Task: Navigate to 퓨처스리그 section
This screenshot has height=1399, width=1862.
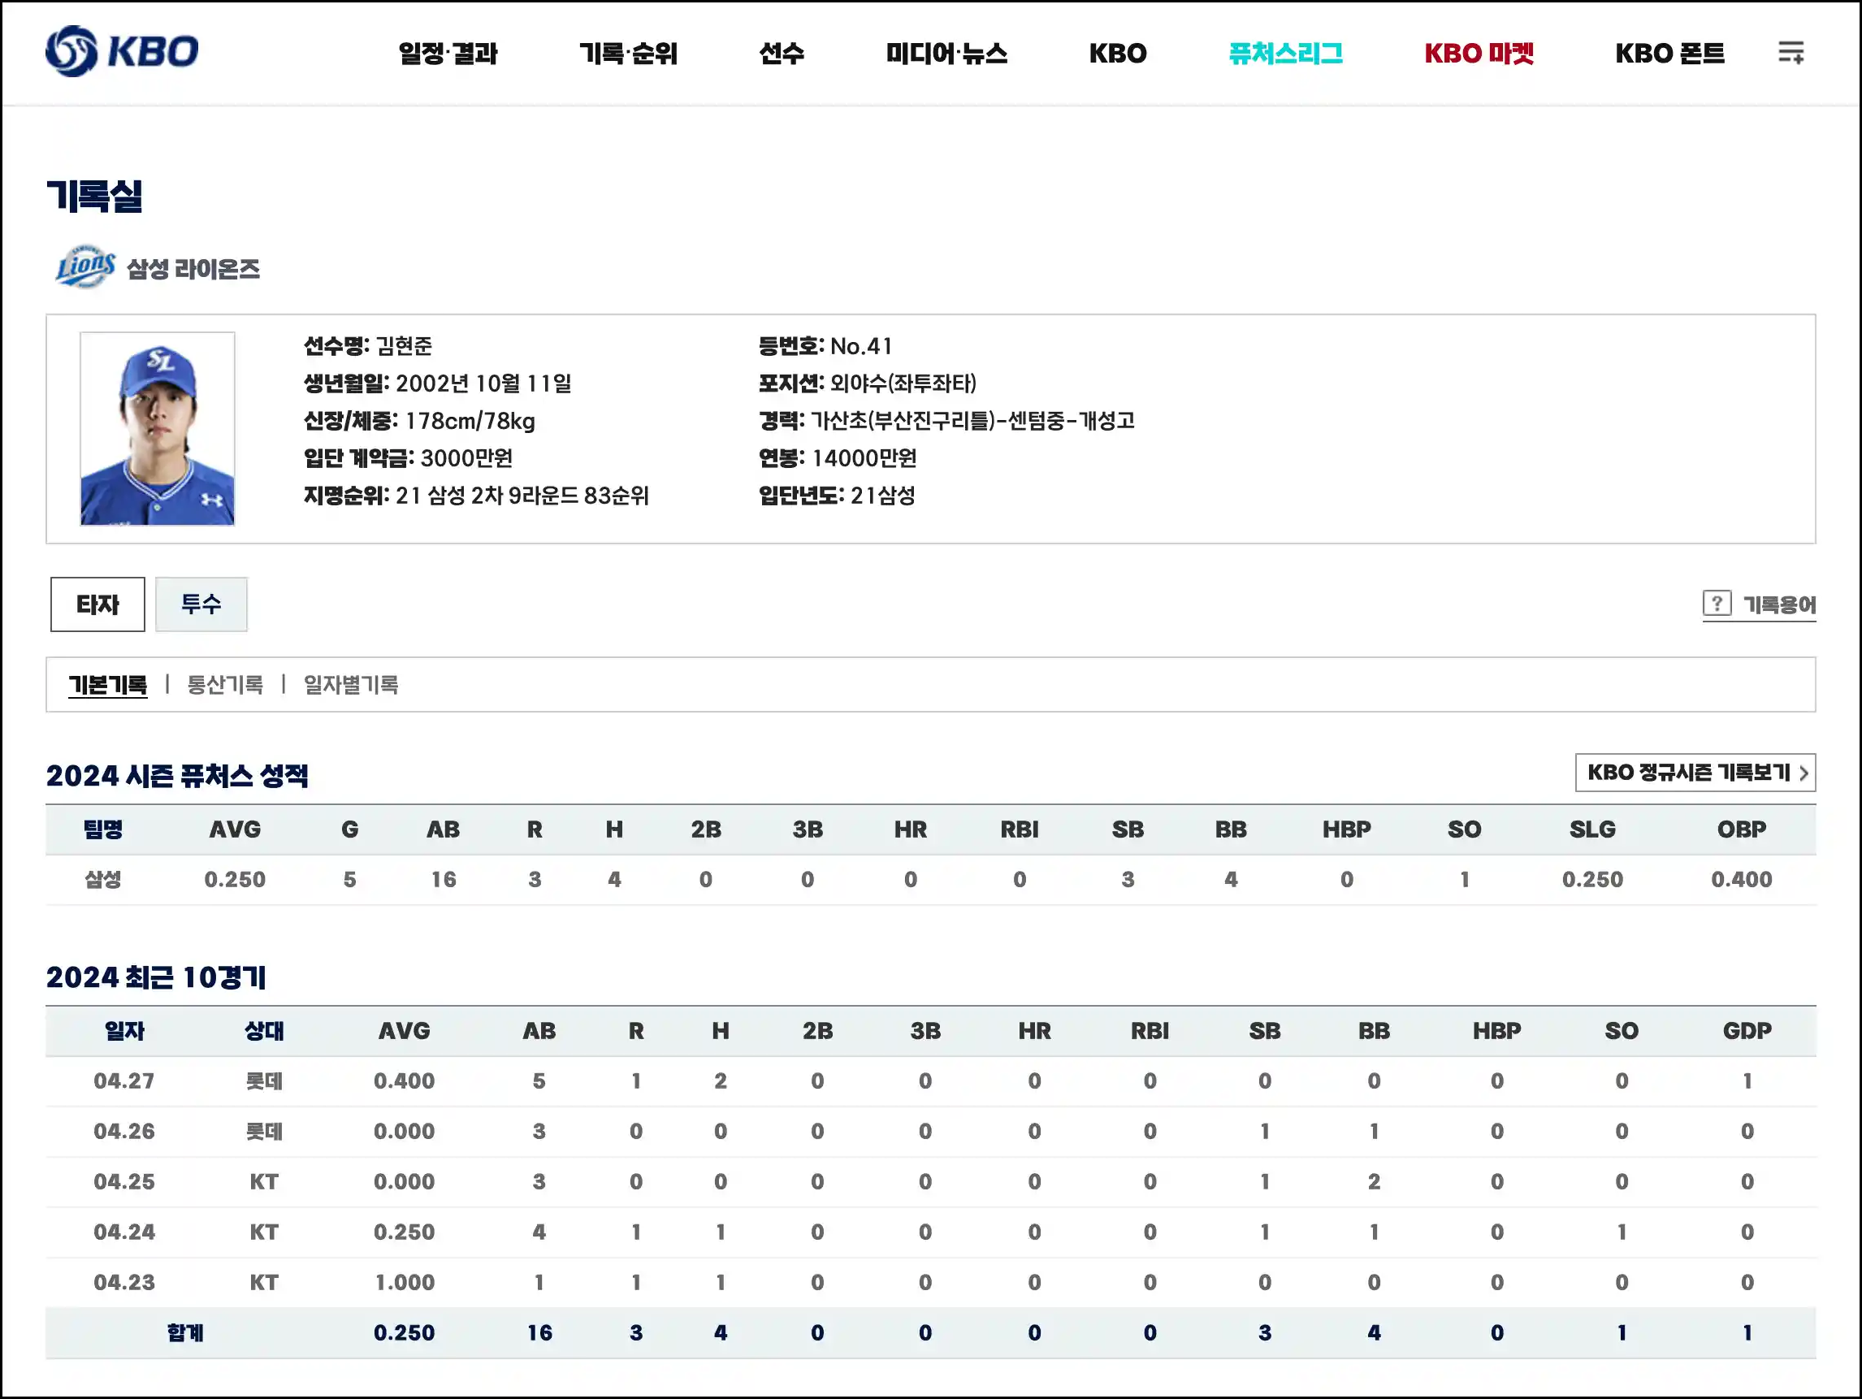Action: (1286, 52)
